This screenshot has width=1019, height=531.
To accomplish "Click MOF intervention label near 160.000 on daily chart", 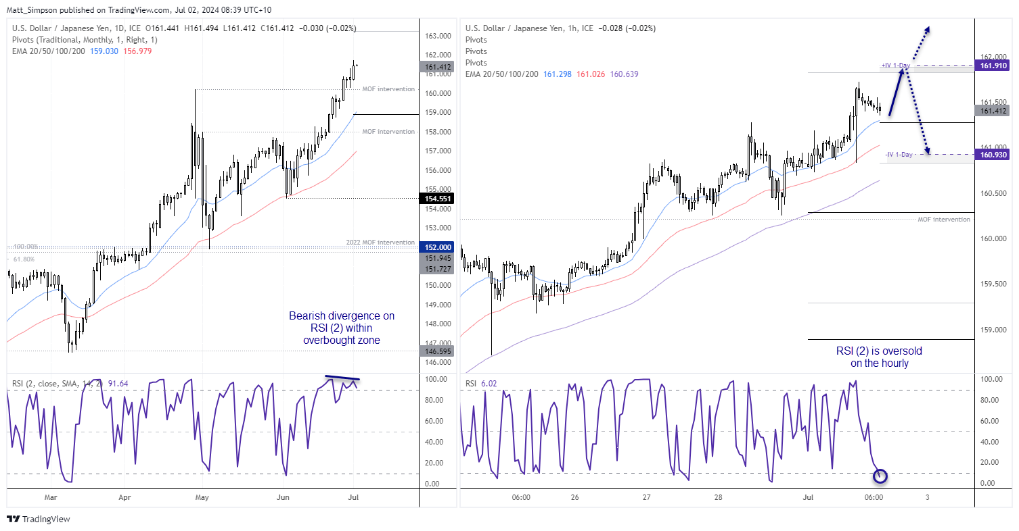I will click(388, 89).
